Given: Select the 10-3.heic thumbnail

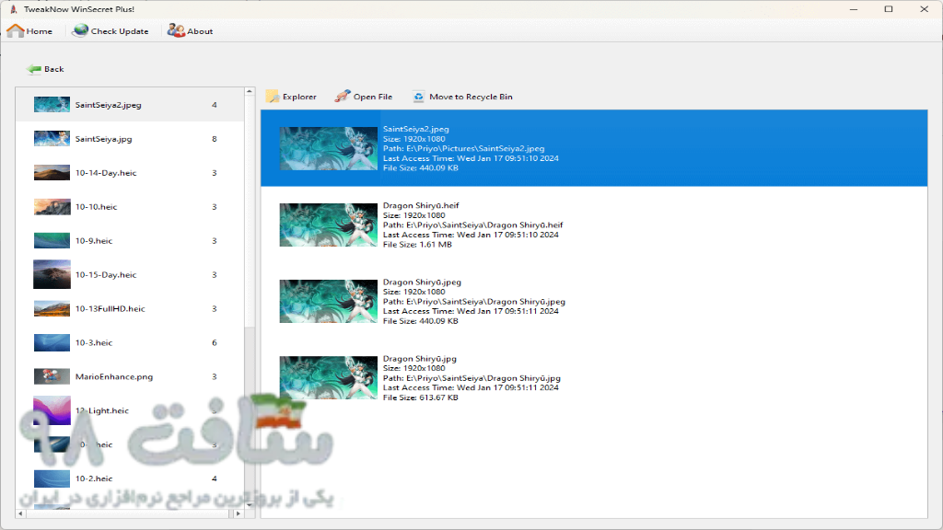Looking at the screenshot, I should point(52,342).
